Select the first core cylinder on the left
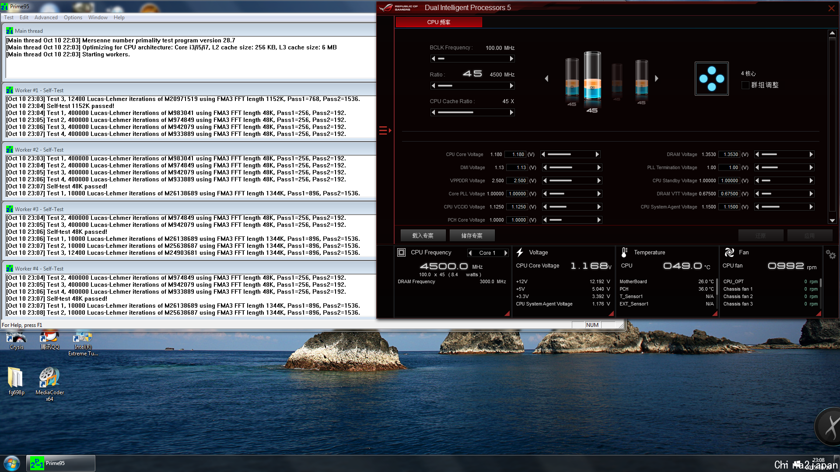The width and height of the screenshot is (840, 472). click(x=572, y=78)
